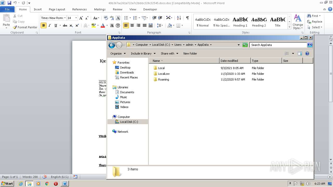Open Explorer address bar history dropdown
333x187 pixels.
coord(239,45)
